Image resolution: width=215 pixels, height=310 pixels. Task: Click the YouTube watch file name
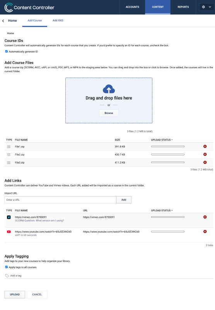pos(43,232)
